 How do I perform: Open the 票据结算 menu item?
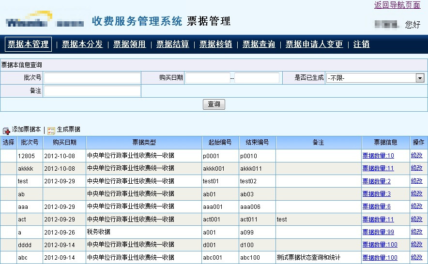click(172, 44)
